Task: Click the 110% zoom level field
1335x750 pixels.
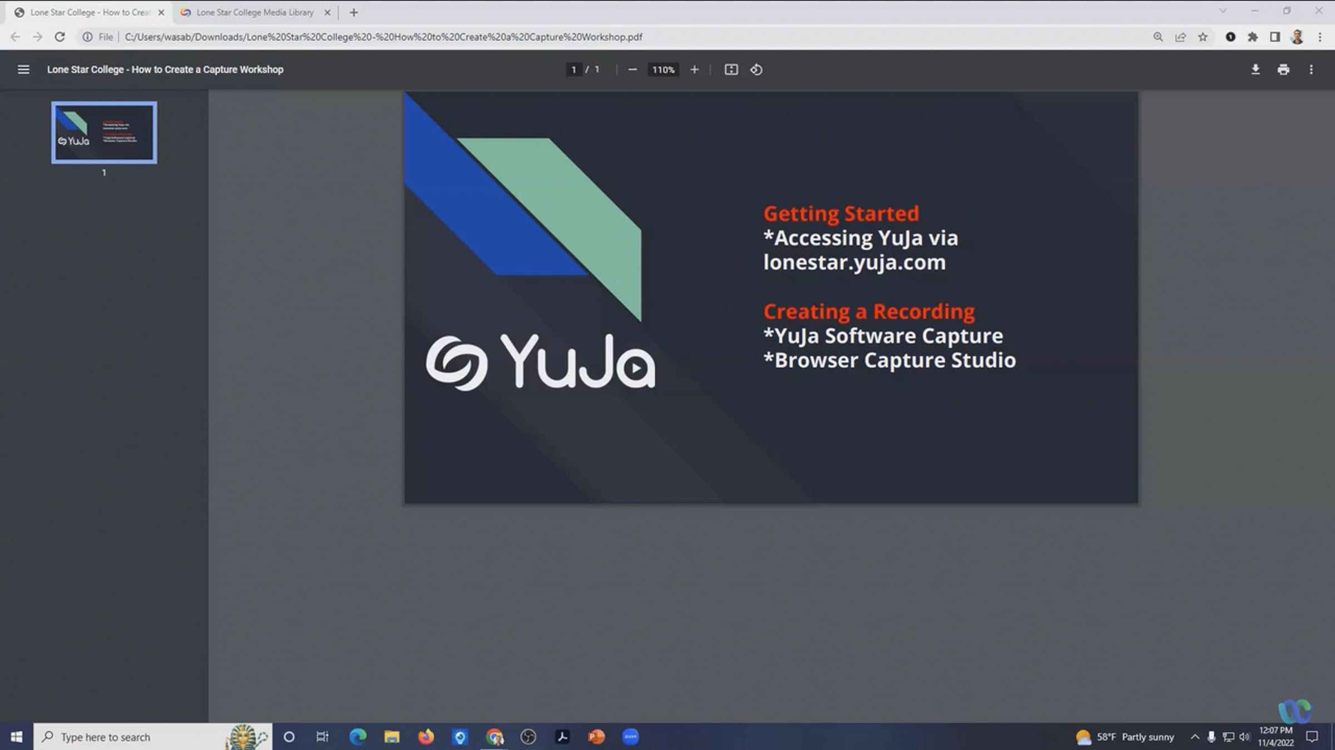Action: click(x=663, y=69)
